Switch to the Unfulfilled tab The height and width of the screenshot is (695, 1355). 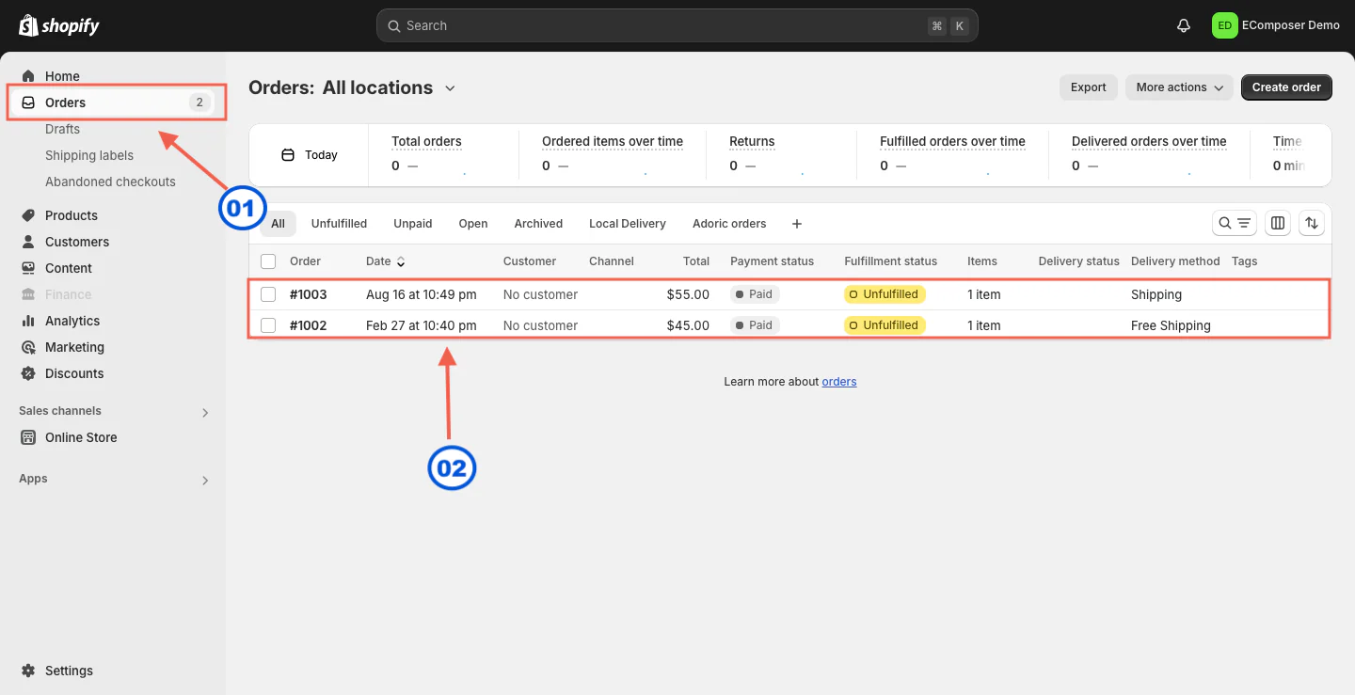tap(339, 224)
